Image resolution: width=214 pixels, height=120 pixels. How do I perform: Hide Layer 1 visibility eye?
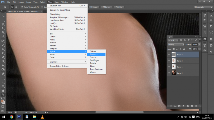coord(169,67)
